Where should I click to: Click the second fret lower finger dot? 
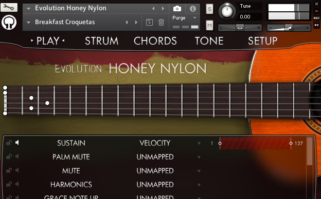coord(31,108)
